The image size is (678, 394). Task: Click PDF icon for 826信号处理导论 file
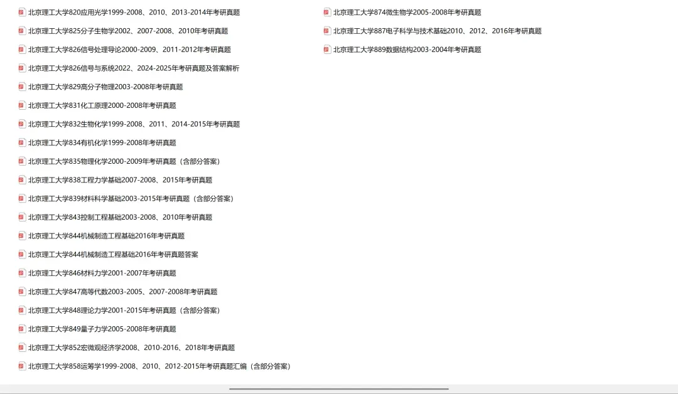pyautogui.click(x=21, y=50)
